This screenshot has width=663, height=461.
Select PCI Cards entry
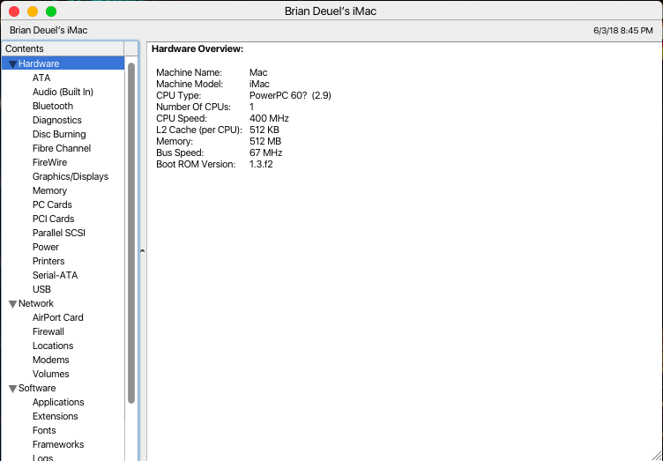(x=53, y=219)
